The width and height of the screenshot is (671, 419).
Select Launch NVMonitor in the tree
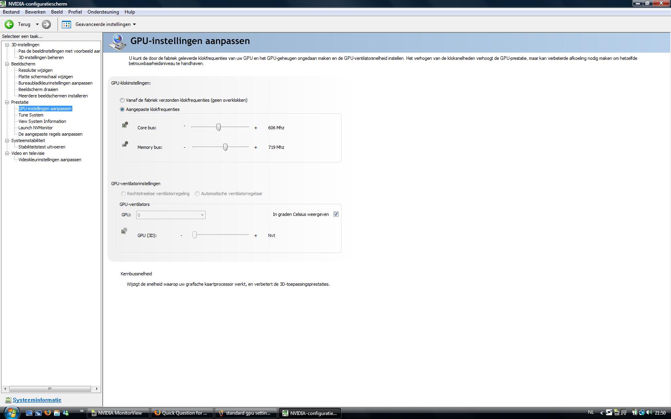(36, 128)
